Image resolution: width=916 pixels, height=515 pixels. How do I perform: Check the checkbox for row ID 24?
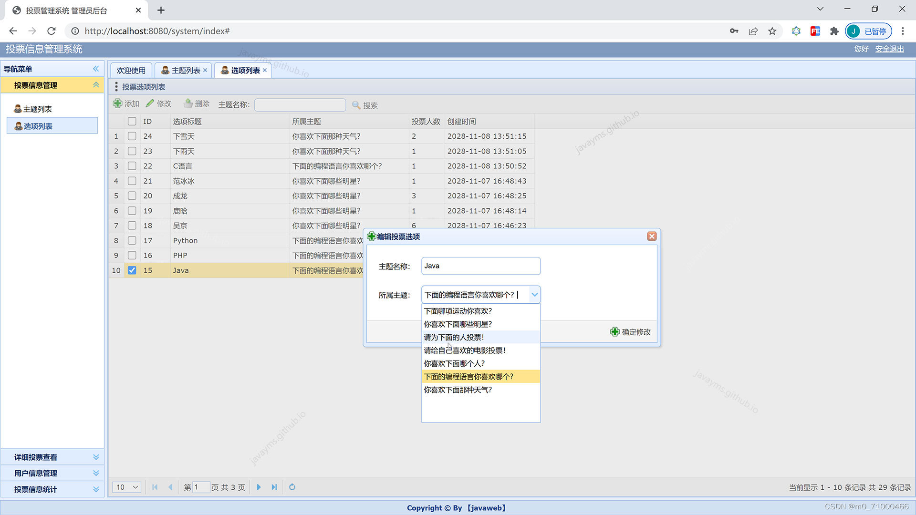point(132,136)
